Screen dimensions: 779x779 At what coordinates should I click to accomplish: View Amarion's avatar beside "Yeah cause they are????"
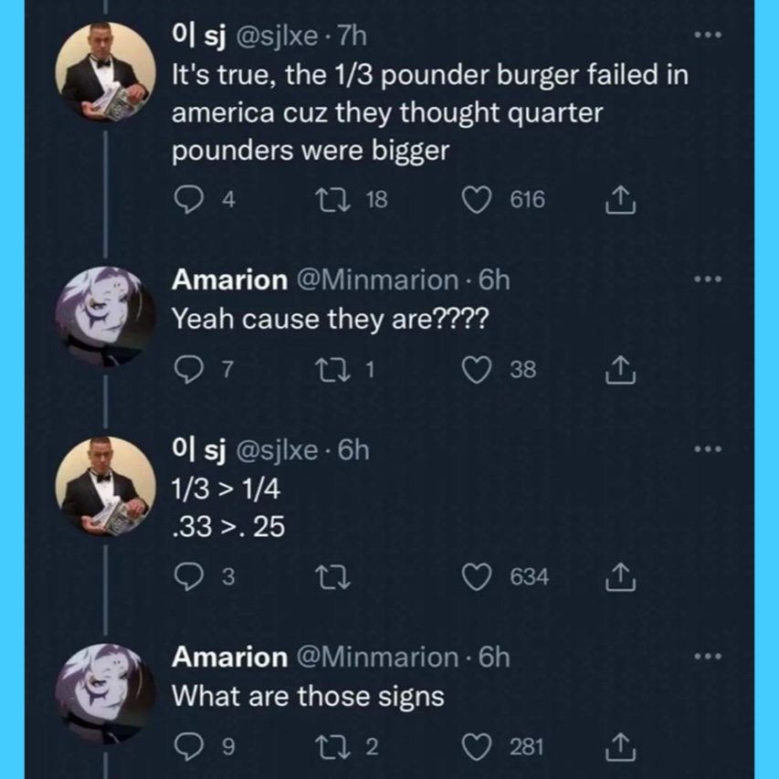click(x=104, y=315)
